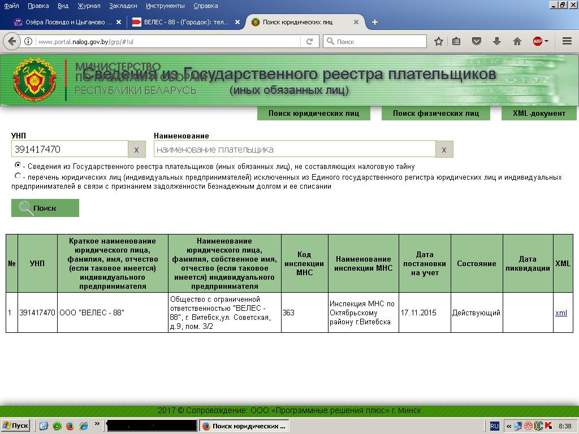The height and width of the screenshot is (434, 579).
Task: Click the Adblock Plus ABP icon
Action: (x=537, y=41)
